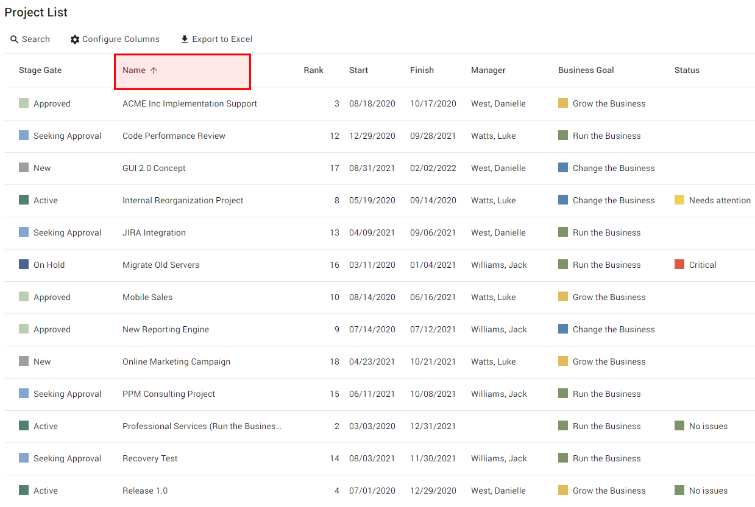
Task: Click manager Williams, Jack in Recovery Test row
Action: coord(498,459)
